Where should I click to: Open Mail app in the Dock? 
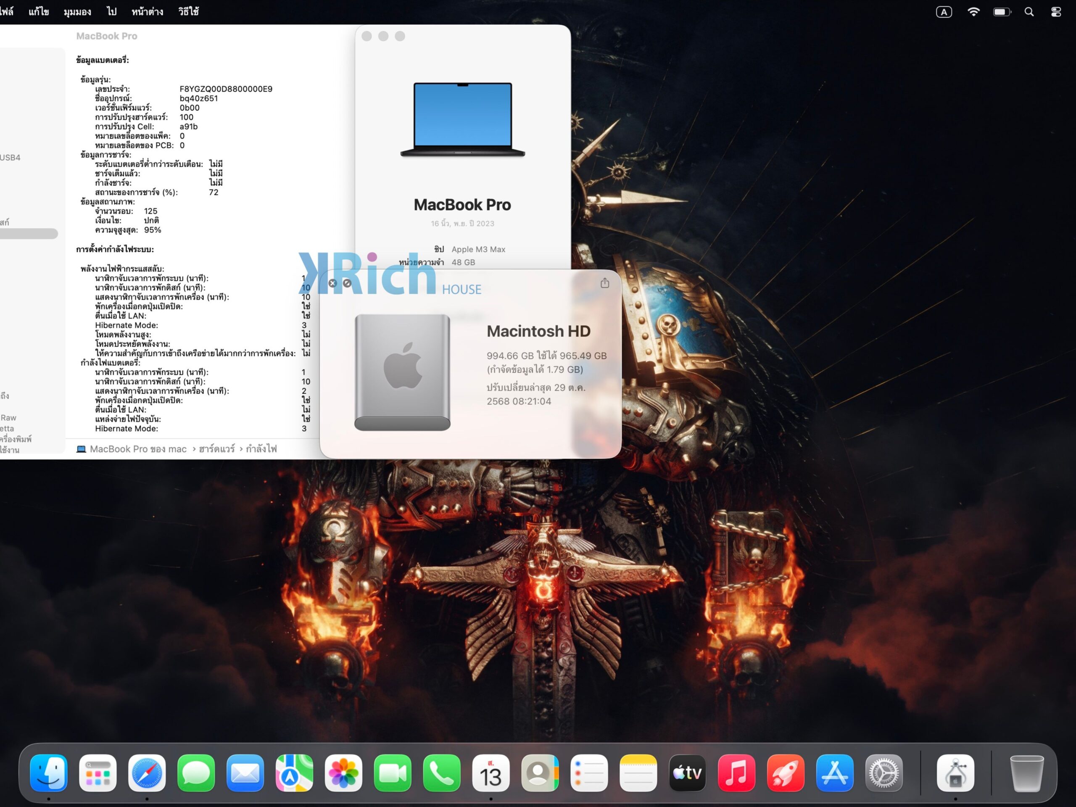pyautogui.click(x=245, y=773)
